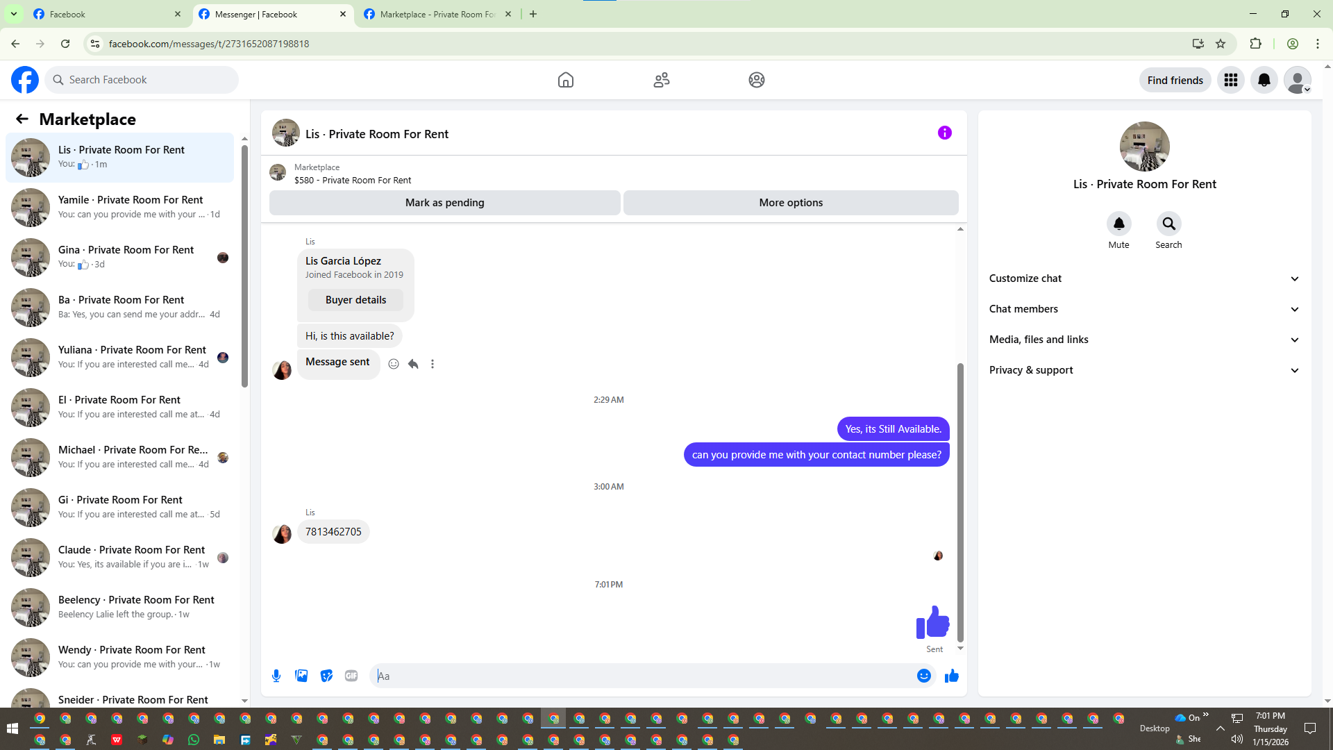This screenshot has height=750, width=1333.
Task: Toggle the conversation information panel
Action: tap(944, 133)
